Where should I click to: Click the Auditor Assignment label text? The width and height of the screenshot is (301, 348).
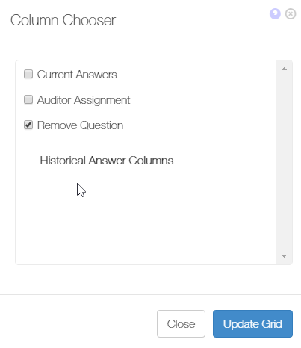coord(84,100)
